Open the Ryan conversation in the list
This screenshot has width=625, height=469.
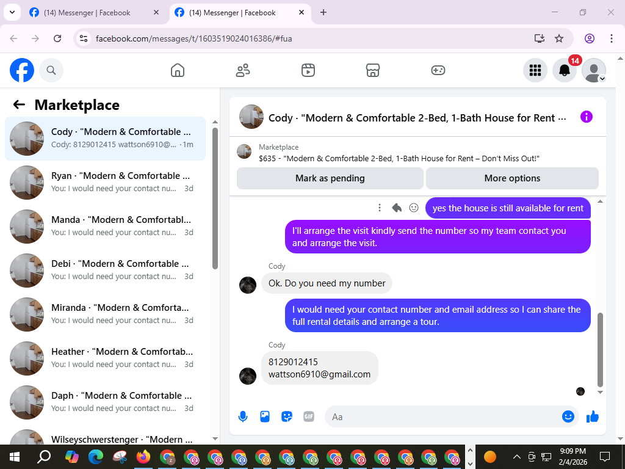105,182
